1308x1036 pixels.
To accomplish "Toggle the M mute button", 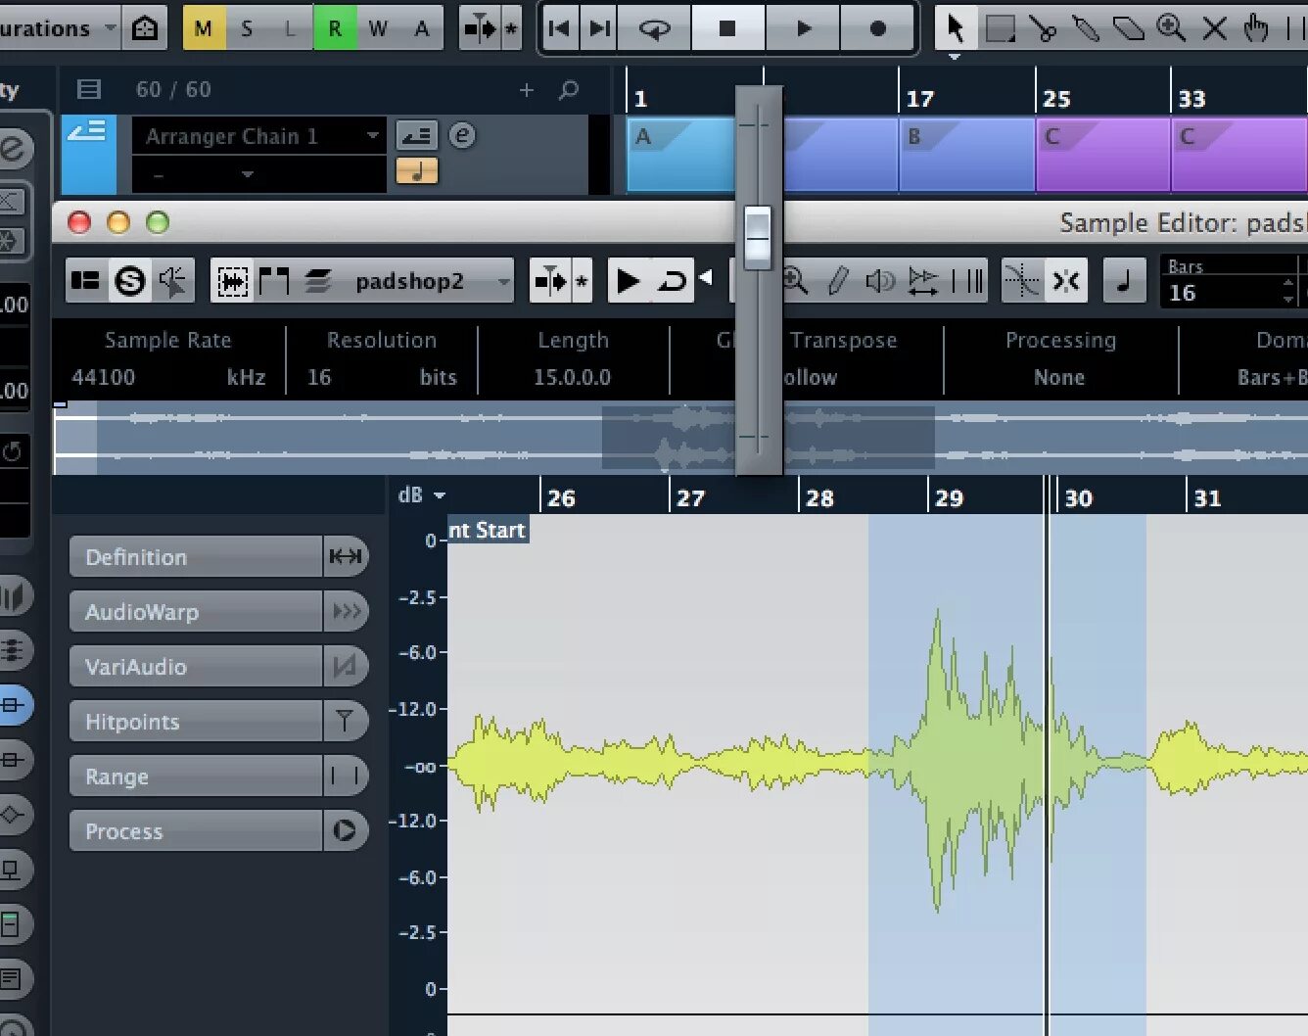I will pos(202,28).
